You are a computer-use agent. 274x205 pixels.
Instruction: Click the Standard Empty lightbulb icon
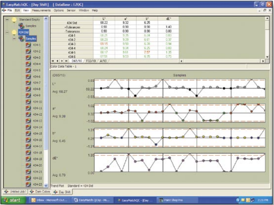coord(14,19)
